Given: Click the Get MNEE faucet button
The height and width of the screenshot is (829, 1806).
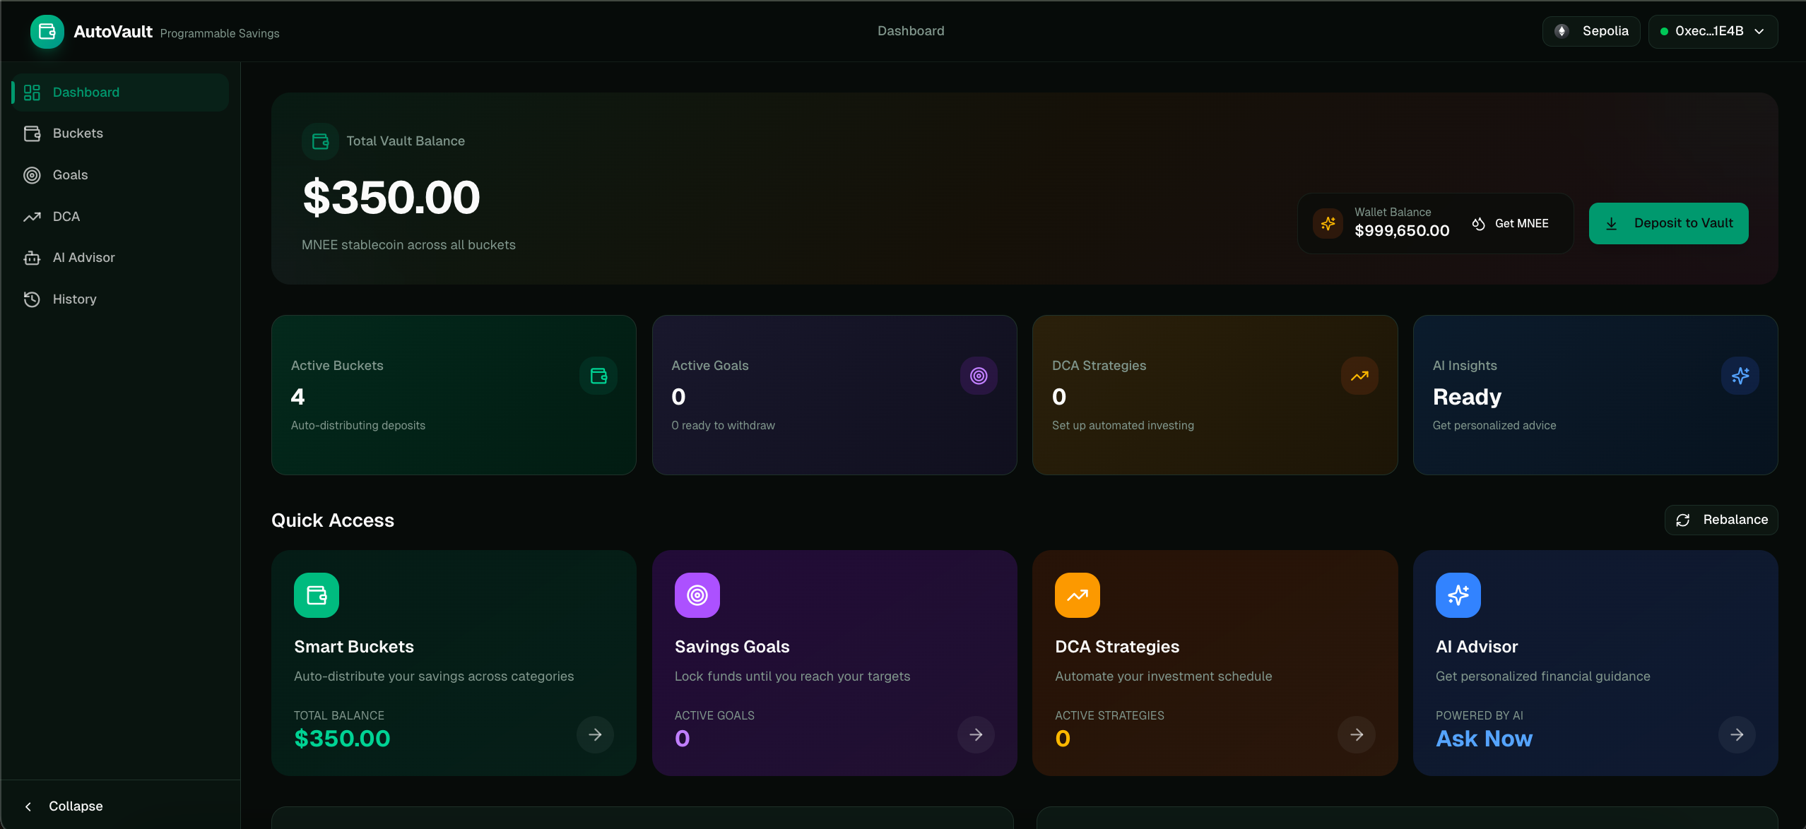Looking at the screenshot, I should 1511,224.
